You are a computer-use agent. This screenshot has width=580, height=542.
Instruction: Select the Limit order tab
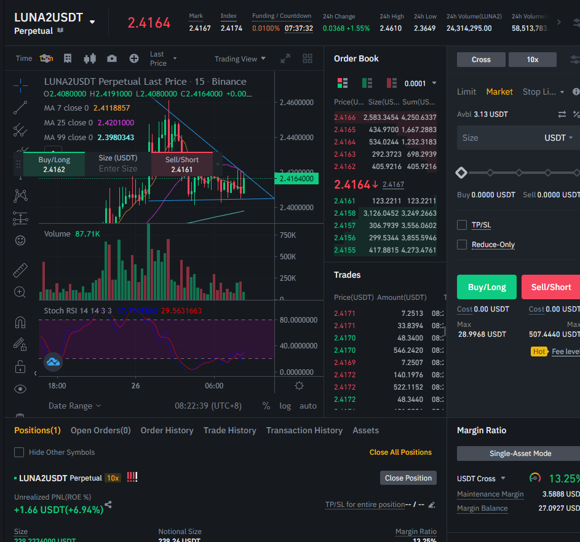[x=466, y=92]
